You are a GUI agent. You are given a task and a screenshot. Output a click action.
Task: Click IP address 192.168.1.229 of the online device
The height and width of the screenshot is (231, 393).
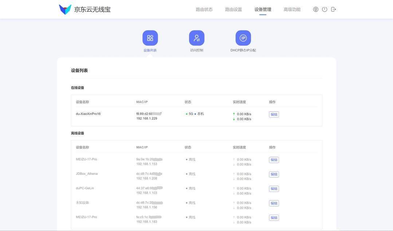point(148,118)
